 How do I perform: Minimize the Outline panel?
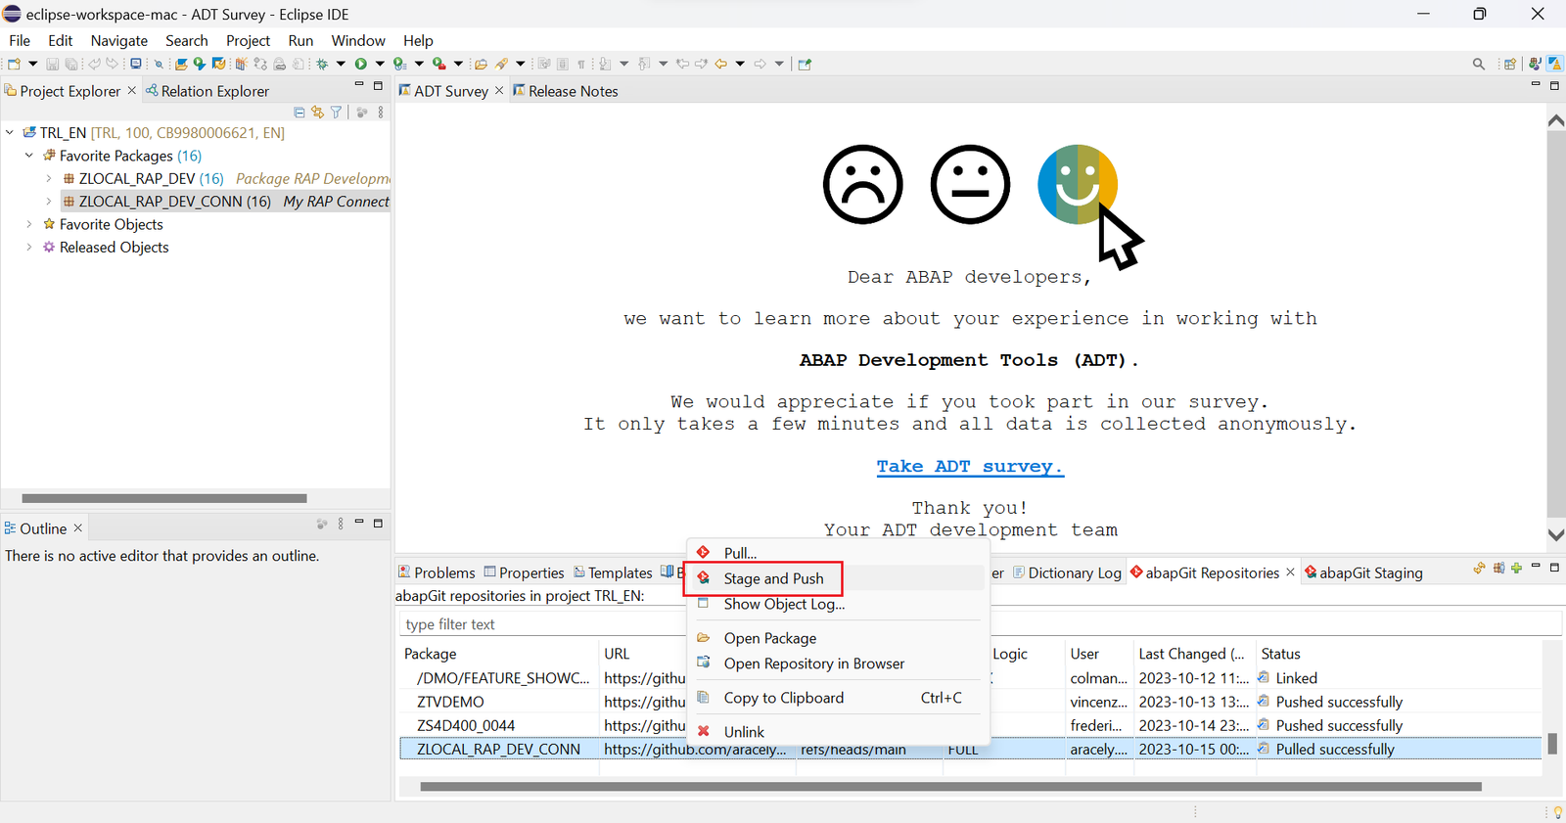[x=359, y=523]
